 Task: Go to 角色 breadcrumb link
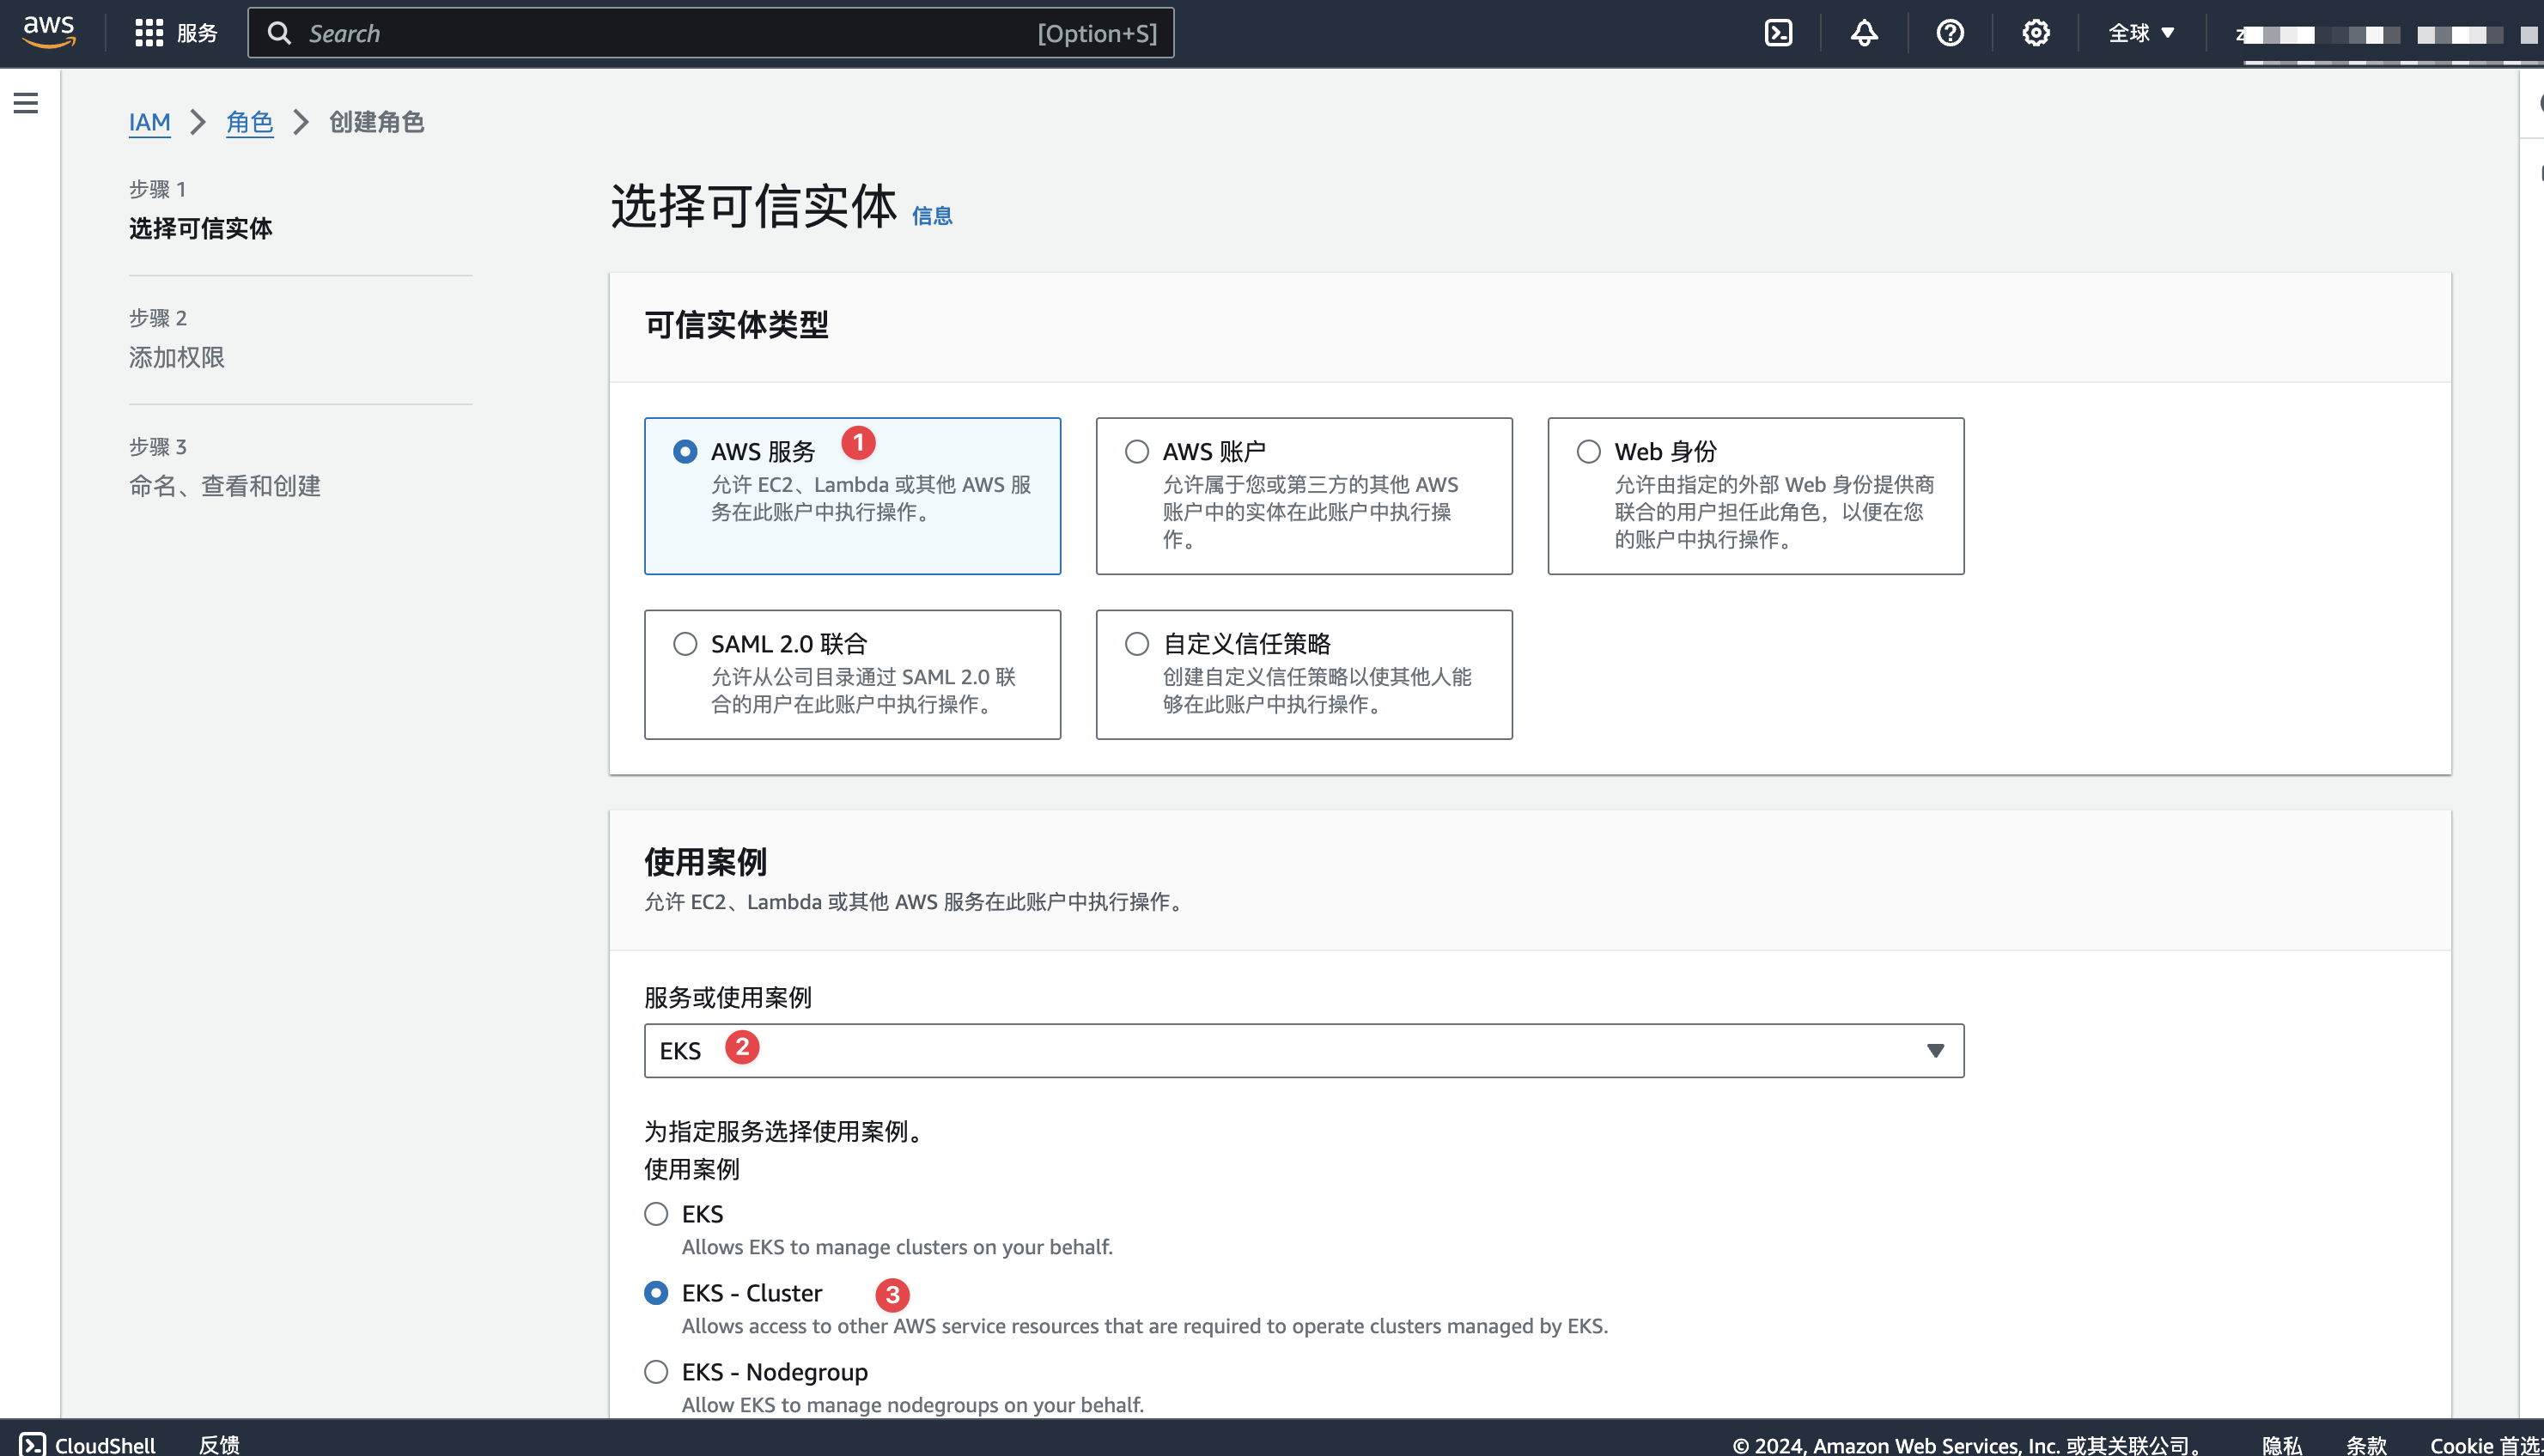[x=249, y=122]
